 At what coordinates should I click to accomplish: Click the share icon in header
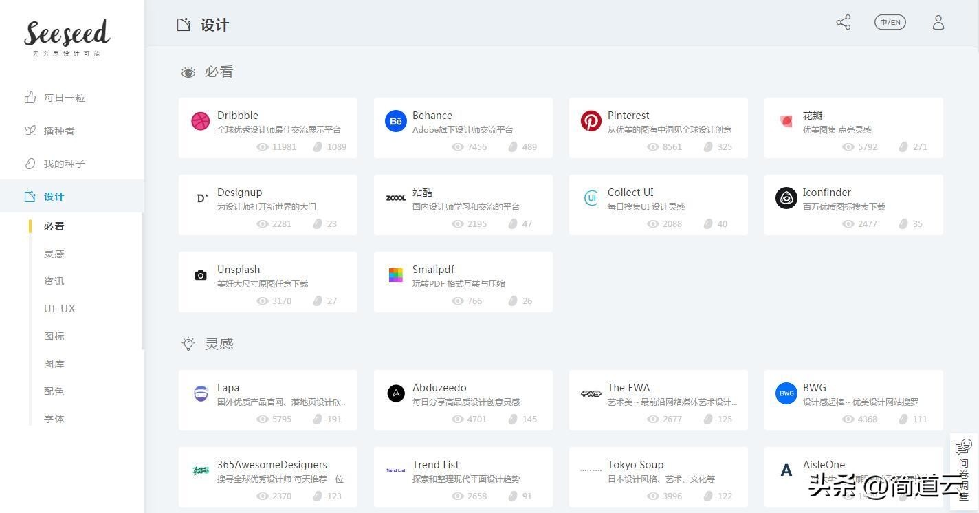tap(843, 23)
